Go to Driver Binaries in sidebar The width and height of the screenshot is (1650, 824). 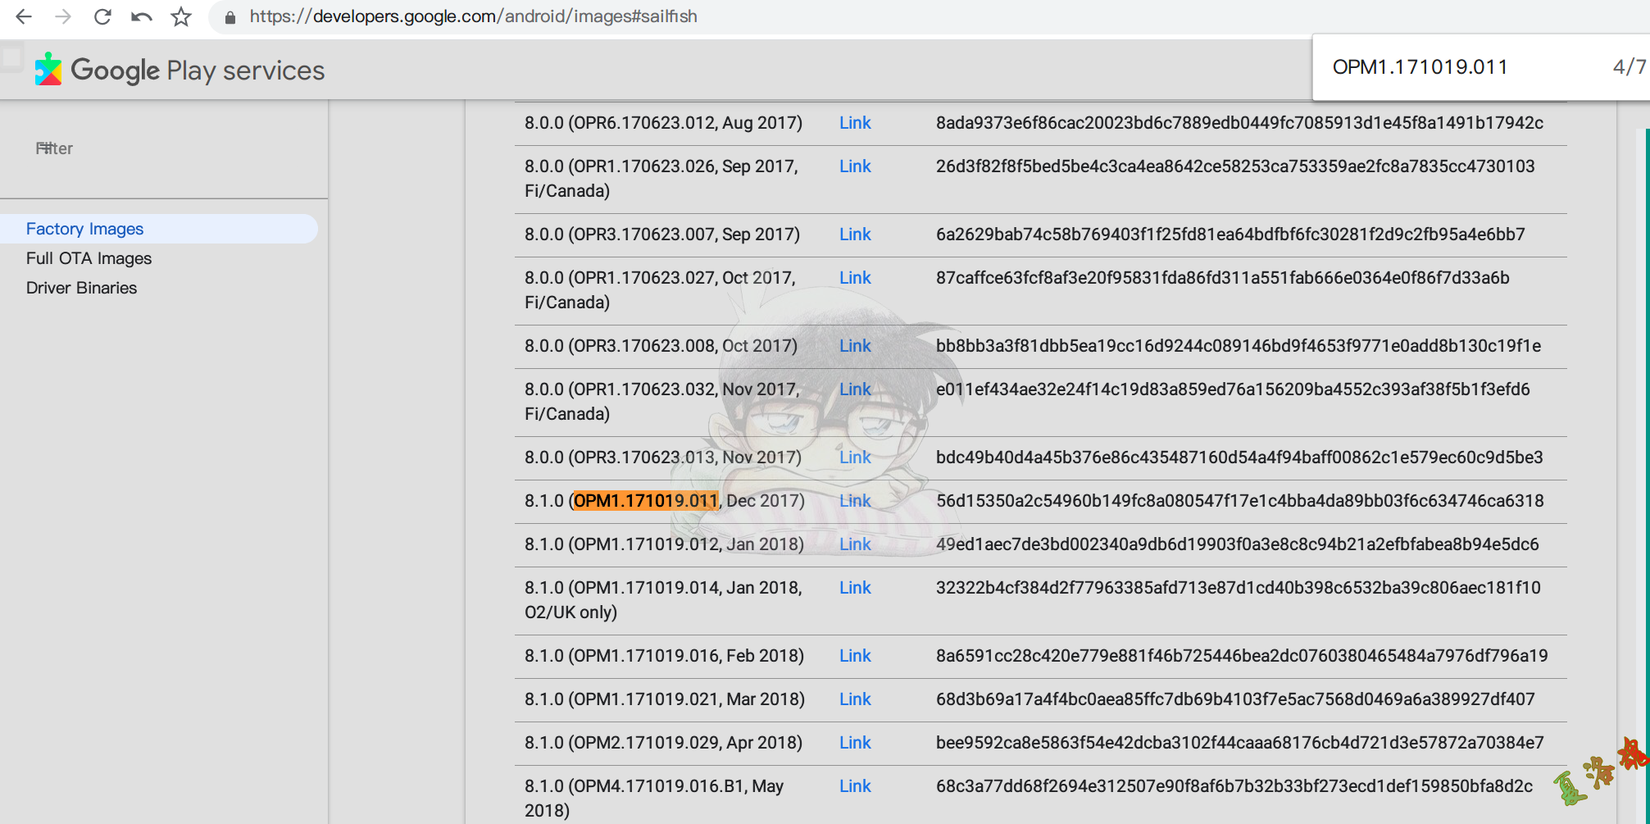click(x=81, y=288)
